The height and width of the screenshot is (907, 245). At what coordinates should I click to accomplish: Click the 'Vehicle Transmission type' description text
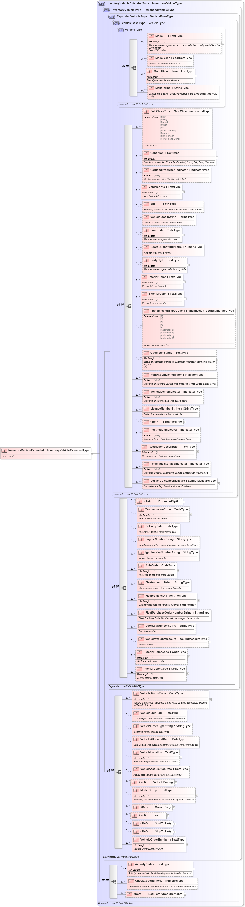pyautogui.click(x=157, y=345)
